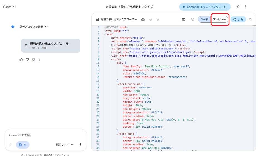Click the microphone voice input icon

tap(81, 145)
